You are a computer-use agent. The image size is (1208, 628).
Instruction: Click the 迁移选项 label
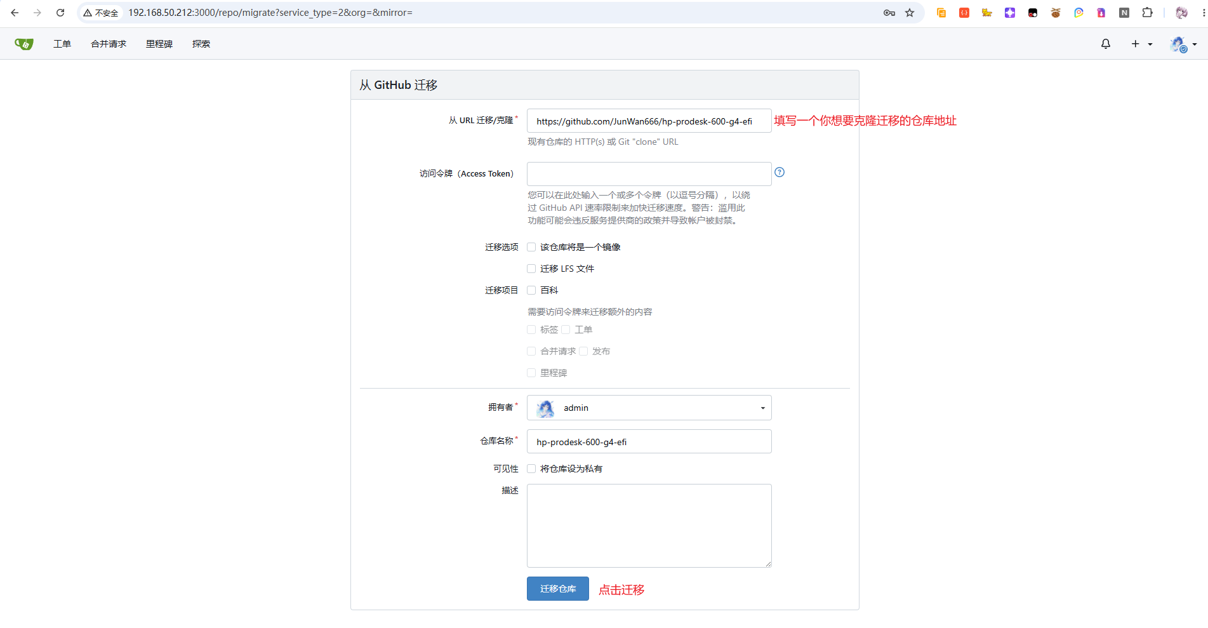(x=501, y=247)
